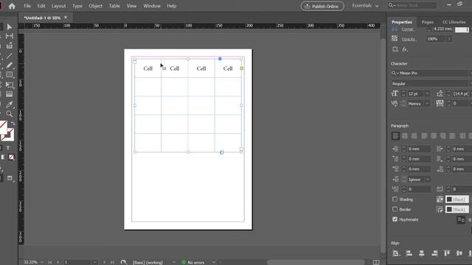Swap fill and stroke colors
The height and width of the screenshot is (265, 472).
13,124
